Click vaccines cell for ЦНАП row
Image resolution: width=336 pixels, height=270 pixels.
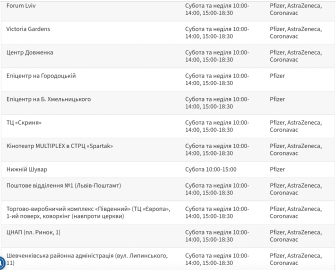[x=295, y=236]
